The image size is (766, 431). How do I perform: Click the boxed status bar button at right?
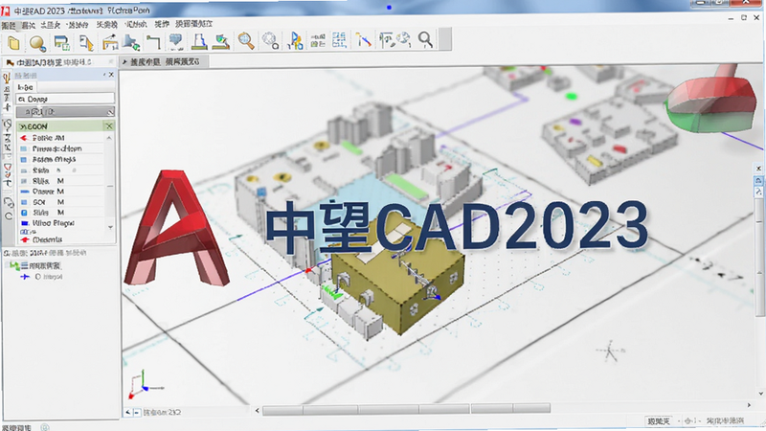tap(659, 421)
